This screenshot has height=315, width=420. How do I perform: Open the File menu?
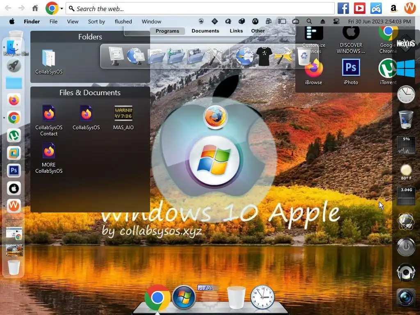[x=53, y=21]
